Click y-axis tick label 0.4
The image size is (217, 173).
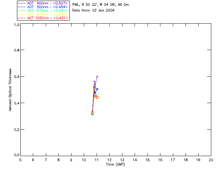17,103
